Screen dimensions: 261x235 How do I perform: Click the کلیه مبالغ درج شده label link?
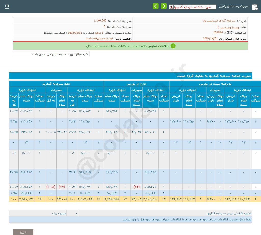51,54
